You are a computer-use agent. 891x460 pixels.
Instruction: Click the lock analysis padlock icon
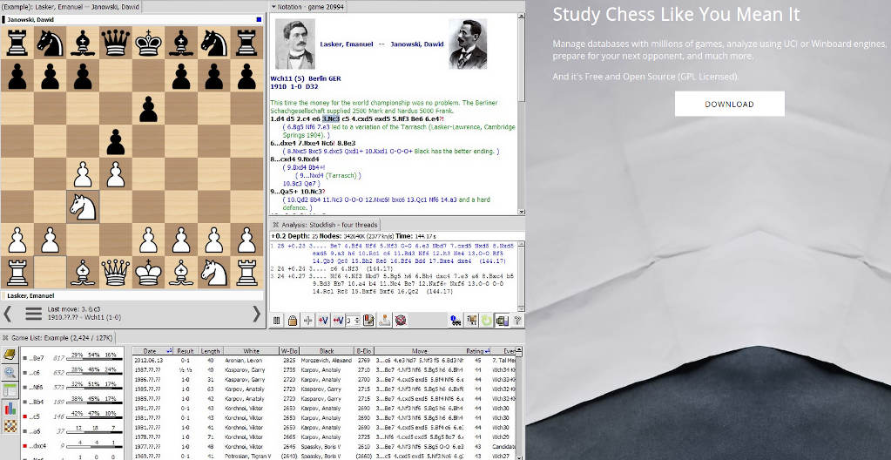(x=293, y=321)
